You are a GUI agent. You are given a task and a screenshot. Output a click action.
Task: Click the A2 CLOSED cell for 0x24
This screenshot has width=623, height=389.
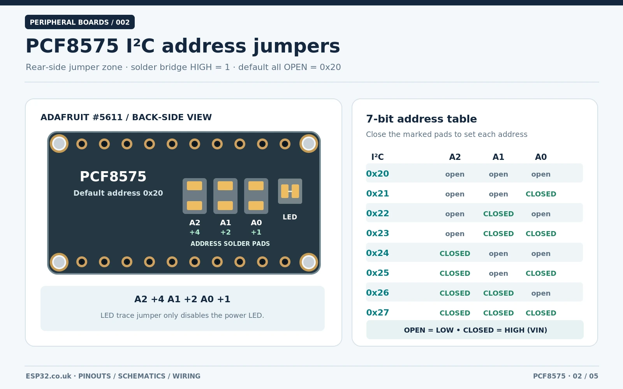[455, 253]
